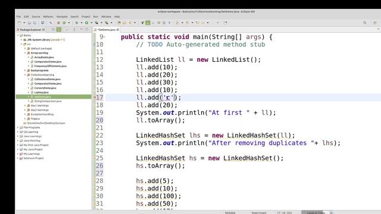This screenshot has width=381, height=214.
Task: Collapse the ArrayLearning package
Action: coord(25,53)
